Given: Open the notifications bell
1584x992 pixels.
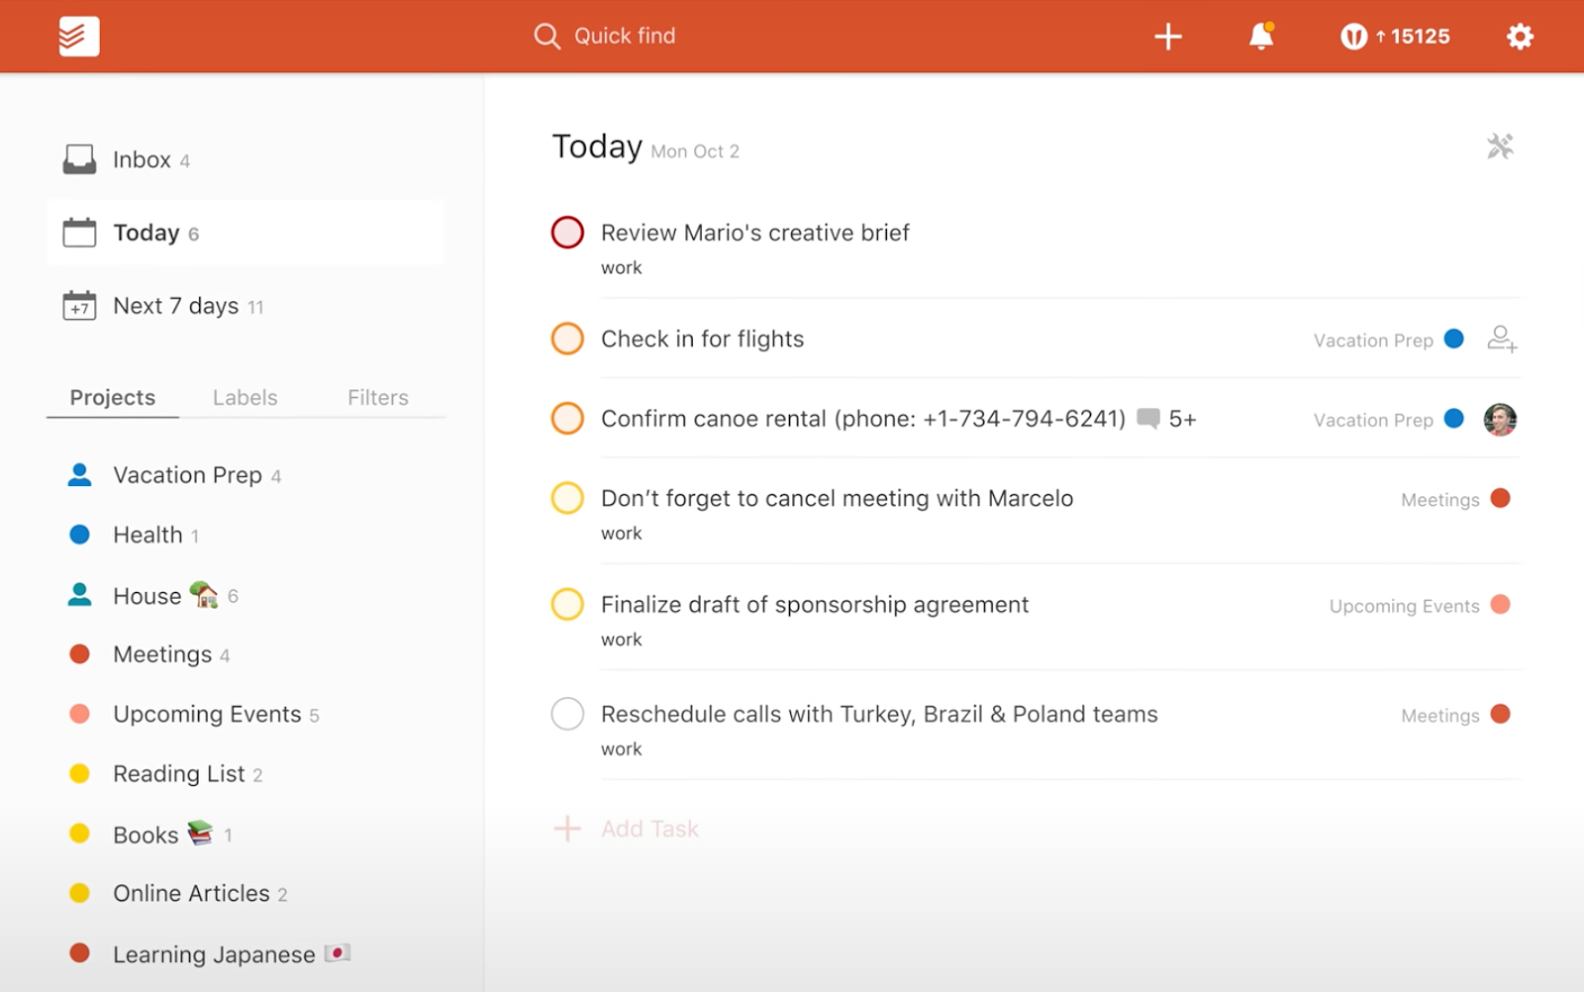Looking at the screenshot, I should pos(1260,37).
